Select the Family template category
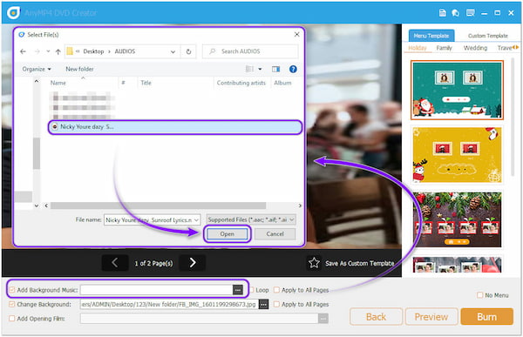The height and width of the screenshot is (337, 523). [444, 48]
